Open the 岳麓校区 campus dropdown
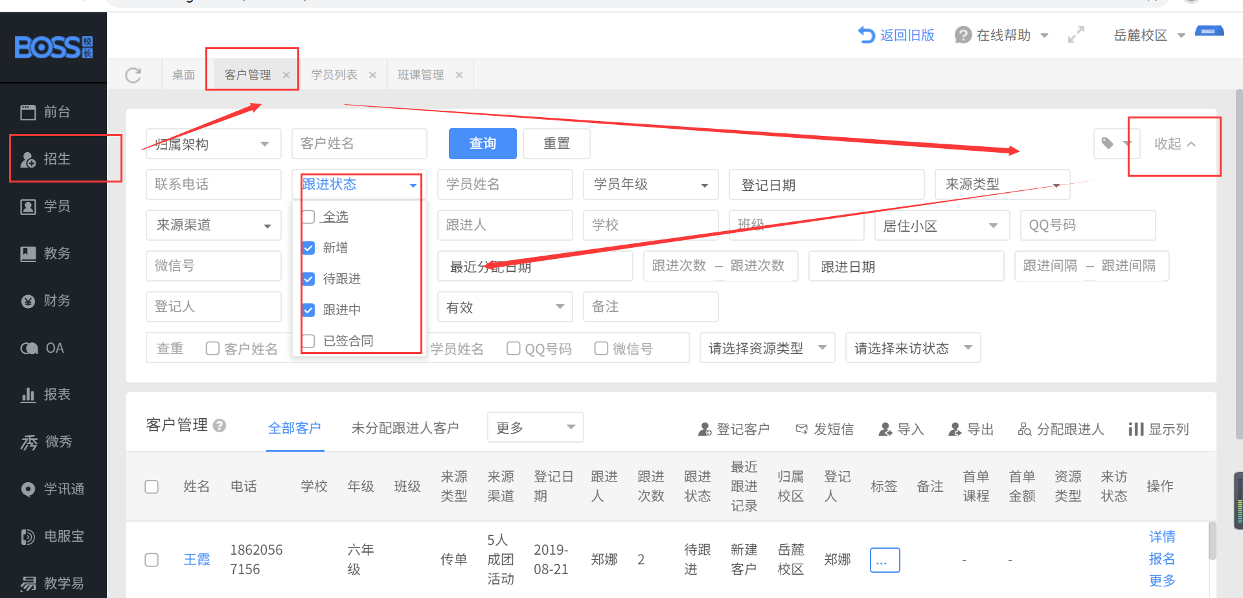Image resolution: width=1243 pixels, height=598 pixels. pos(1149,35)
